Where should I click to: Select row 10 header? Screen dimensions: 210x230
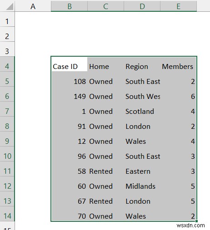(7, 156)
